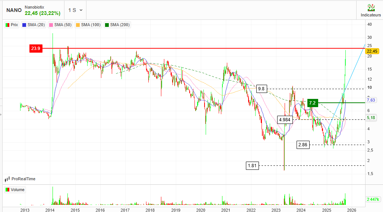
Task: Click the Nanobiotix company name
Action: click(34, 7)
